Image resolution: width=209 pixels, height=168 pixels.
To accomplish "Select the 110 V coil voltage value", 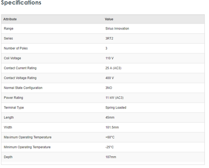I will 110,58.
